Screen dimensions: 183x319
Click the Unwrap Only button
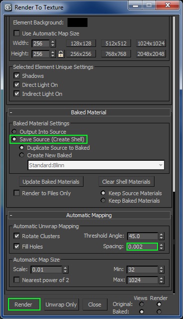point(61,305)
